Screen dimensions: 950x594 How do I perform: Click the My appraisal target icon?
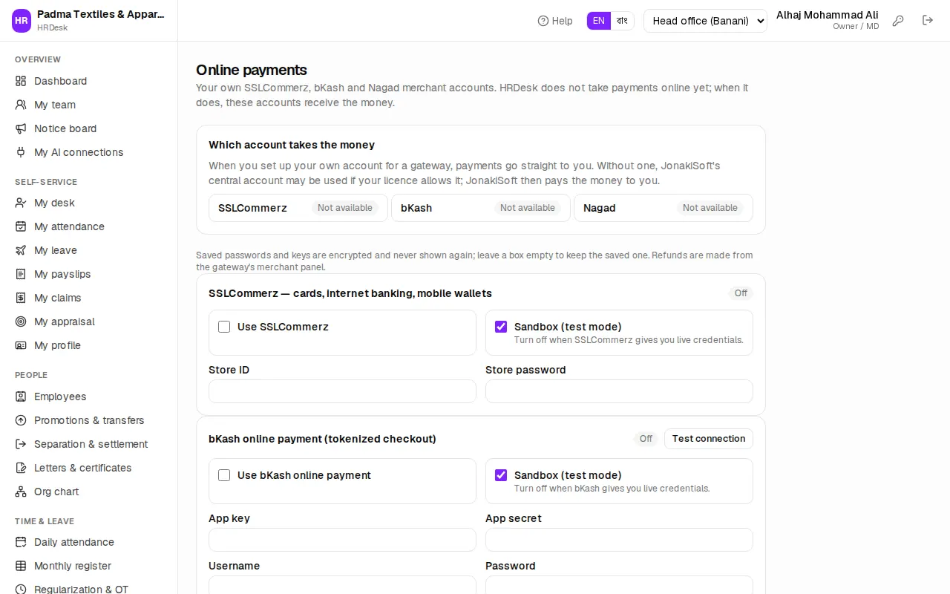[21, 322]
